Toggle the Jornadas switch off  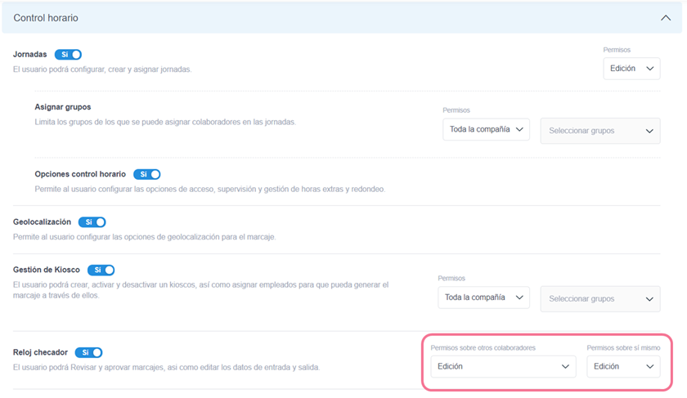68,55
